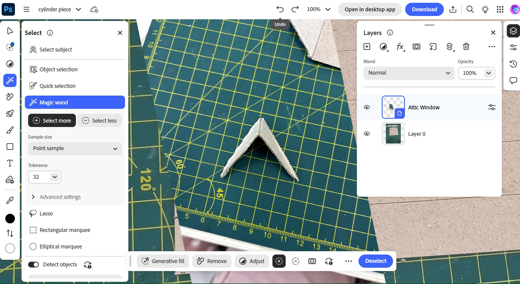Select the Type tool
The image size is (520, 284).
10,163
